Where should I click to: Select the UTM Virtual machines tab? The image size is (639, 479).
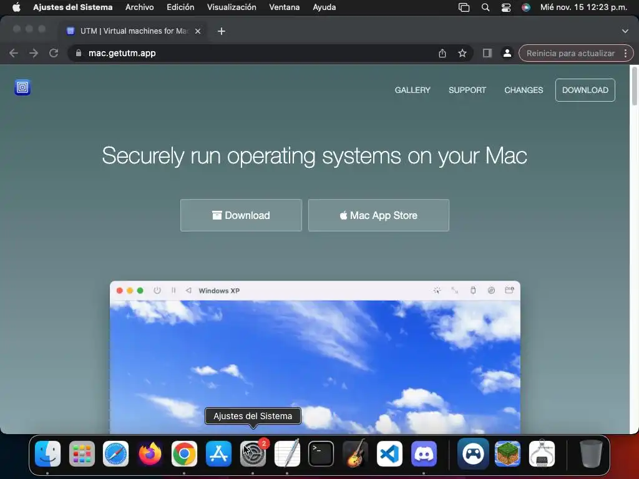135,31
